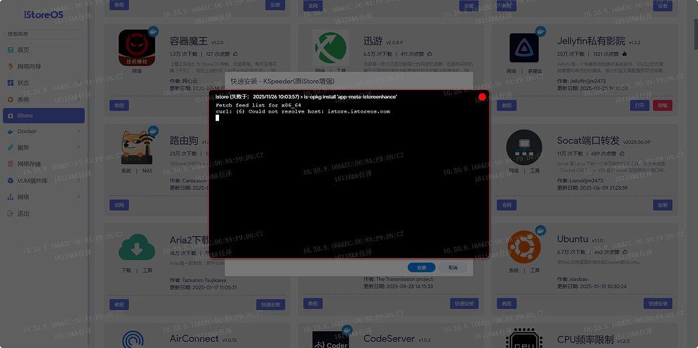This screenshot has width=698, height=348.
Task: Expand the 系统 menu chevron
Action: tap(78, 99)
